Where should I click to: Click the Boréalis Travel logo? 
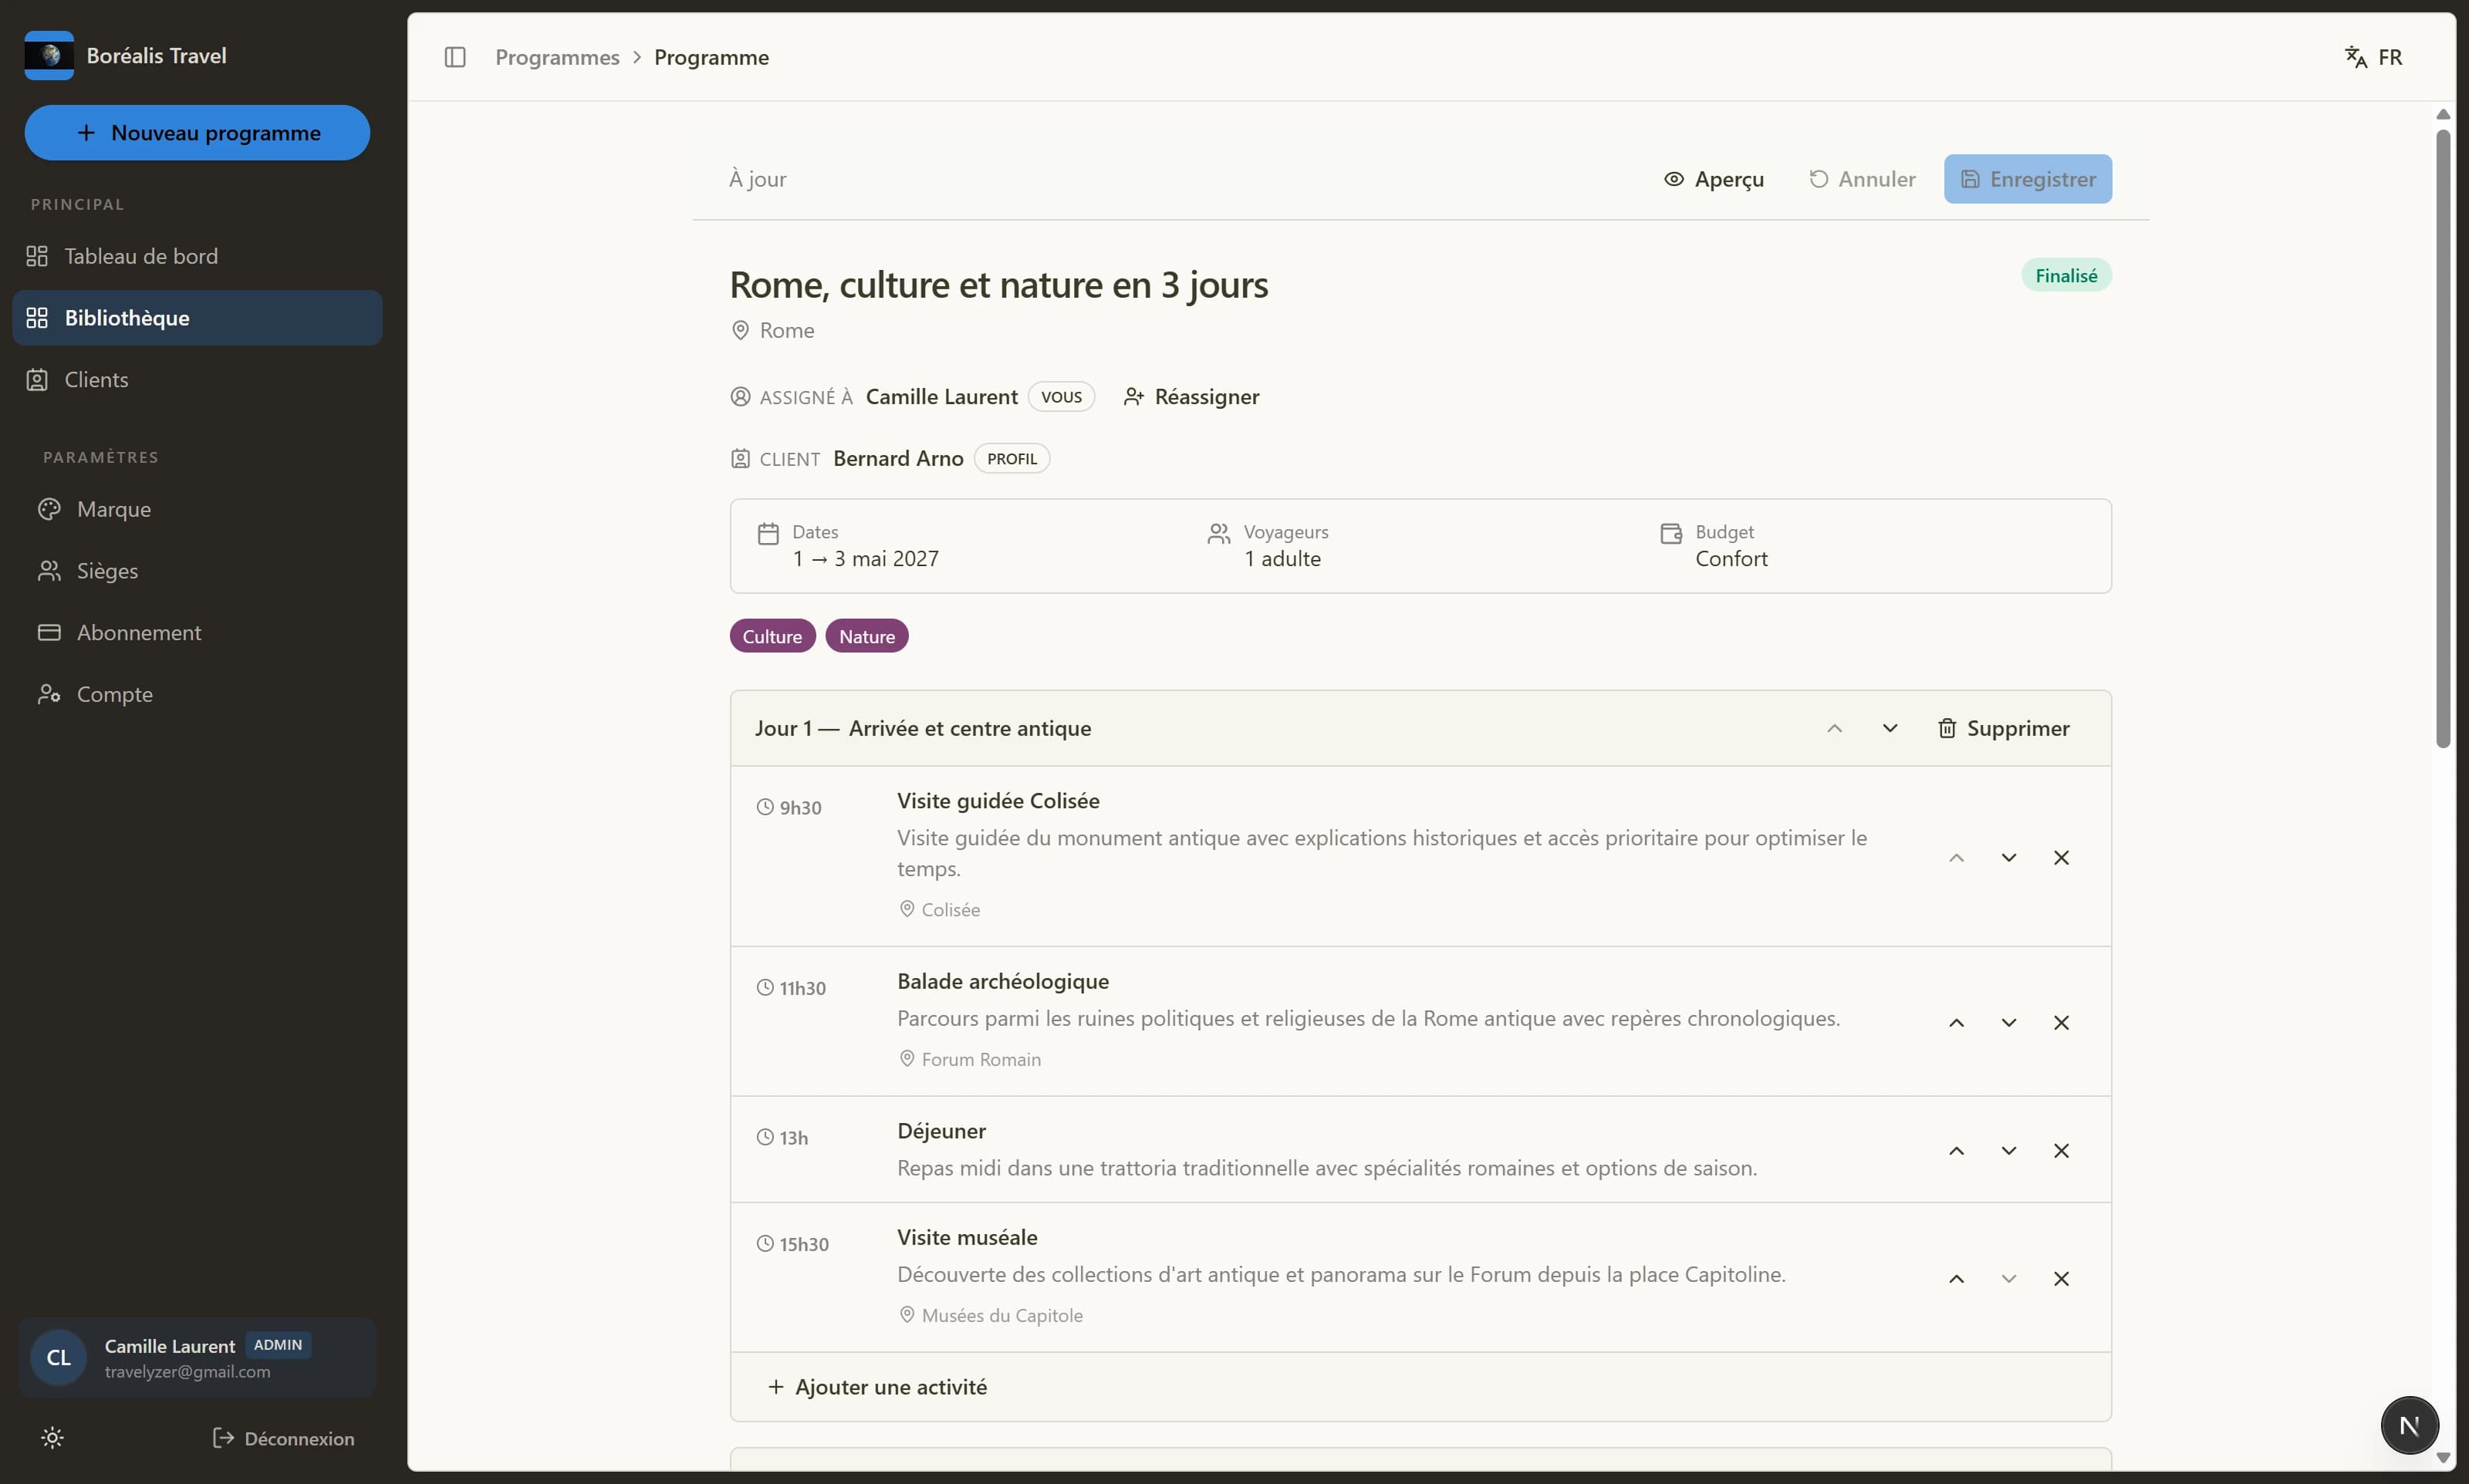coord(49,55)
